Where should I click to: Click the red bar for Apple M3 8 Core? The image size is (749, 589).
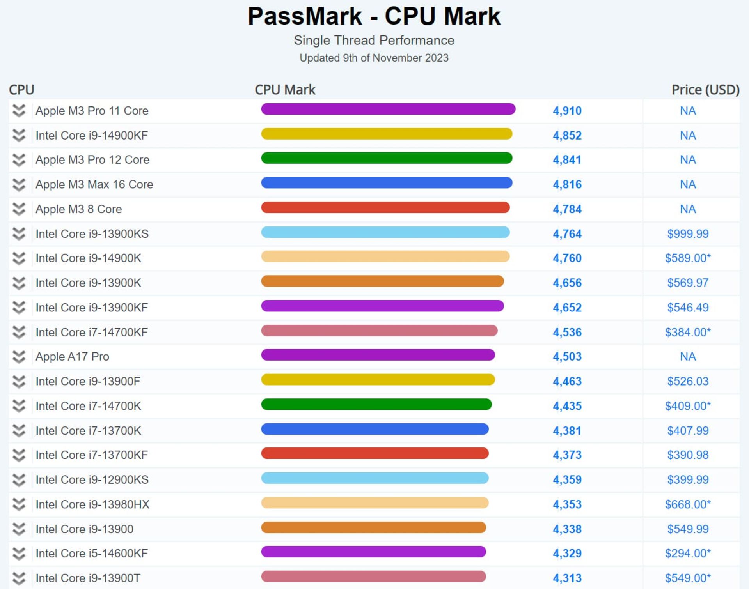(x=385, y=207)
